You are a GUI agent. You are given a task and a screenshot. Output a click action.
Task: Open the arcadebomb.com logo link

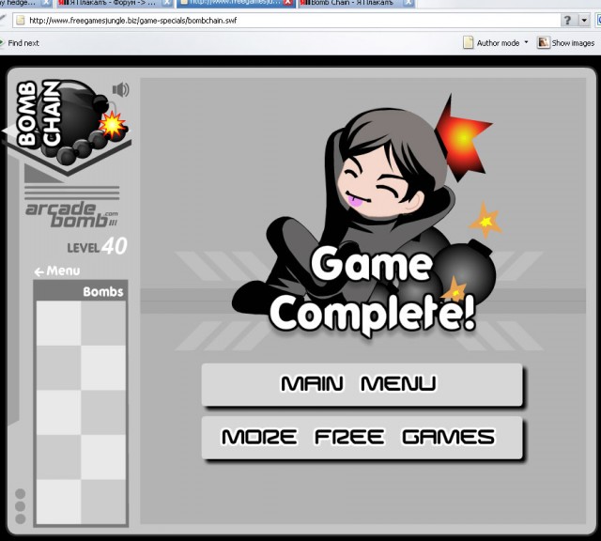[x=72, y=214]
